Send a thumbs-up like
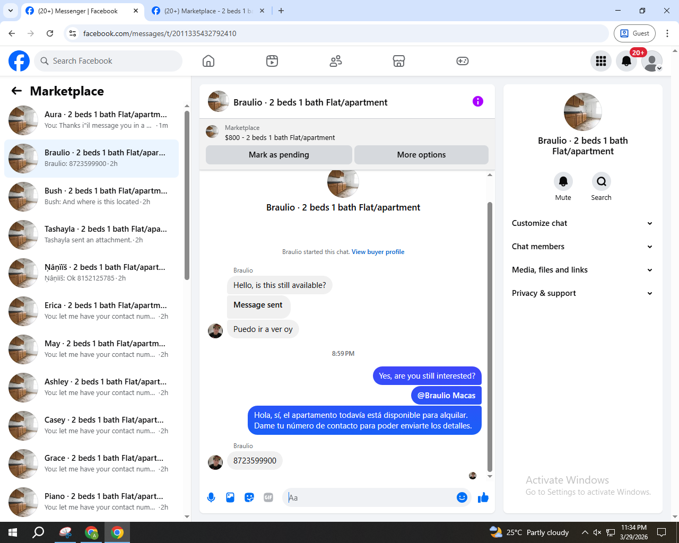679x543 pixels. pos(483,497)
